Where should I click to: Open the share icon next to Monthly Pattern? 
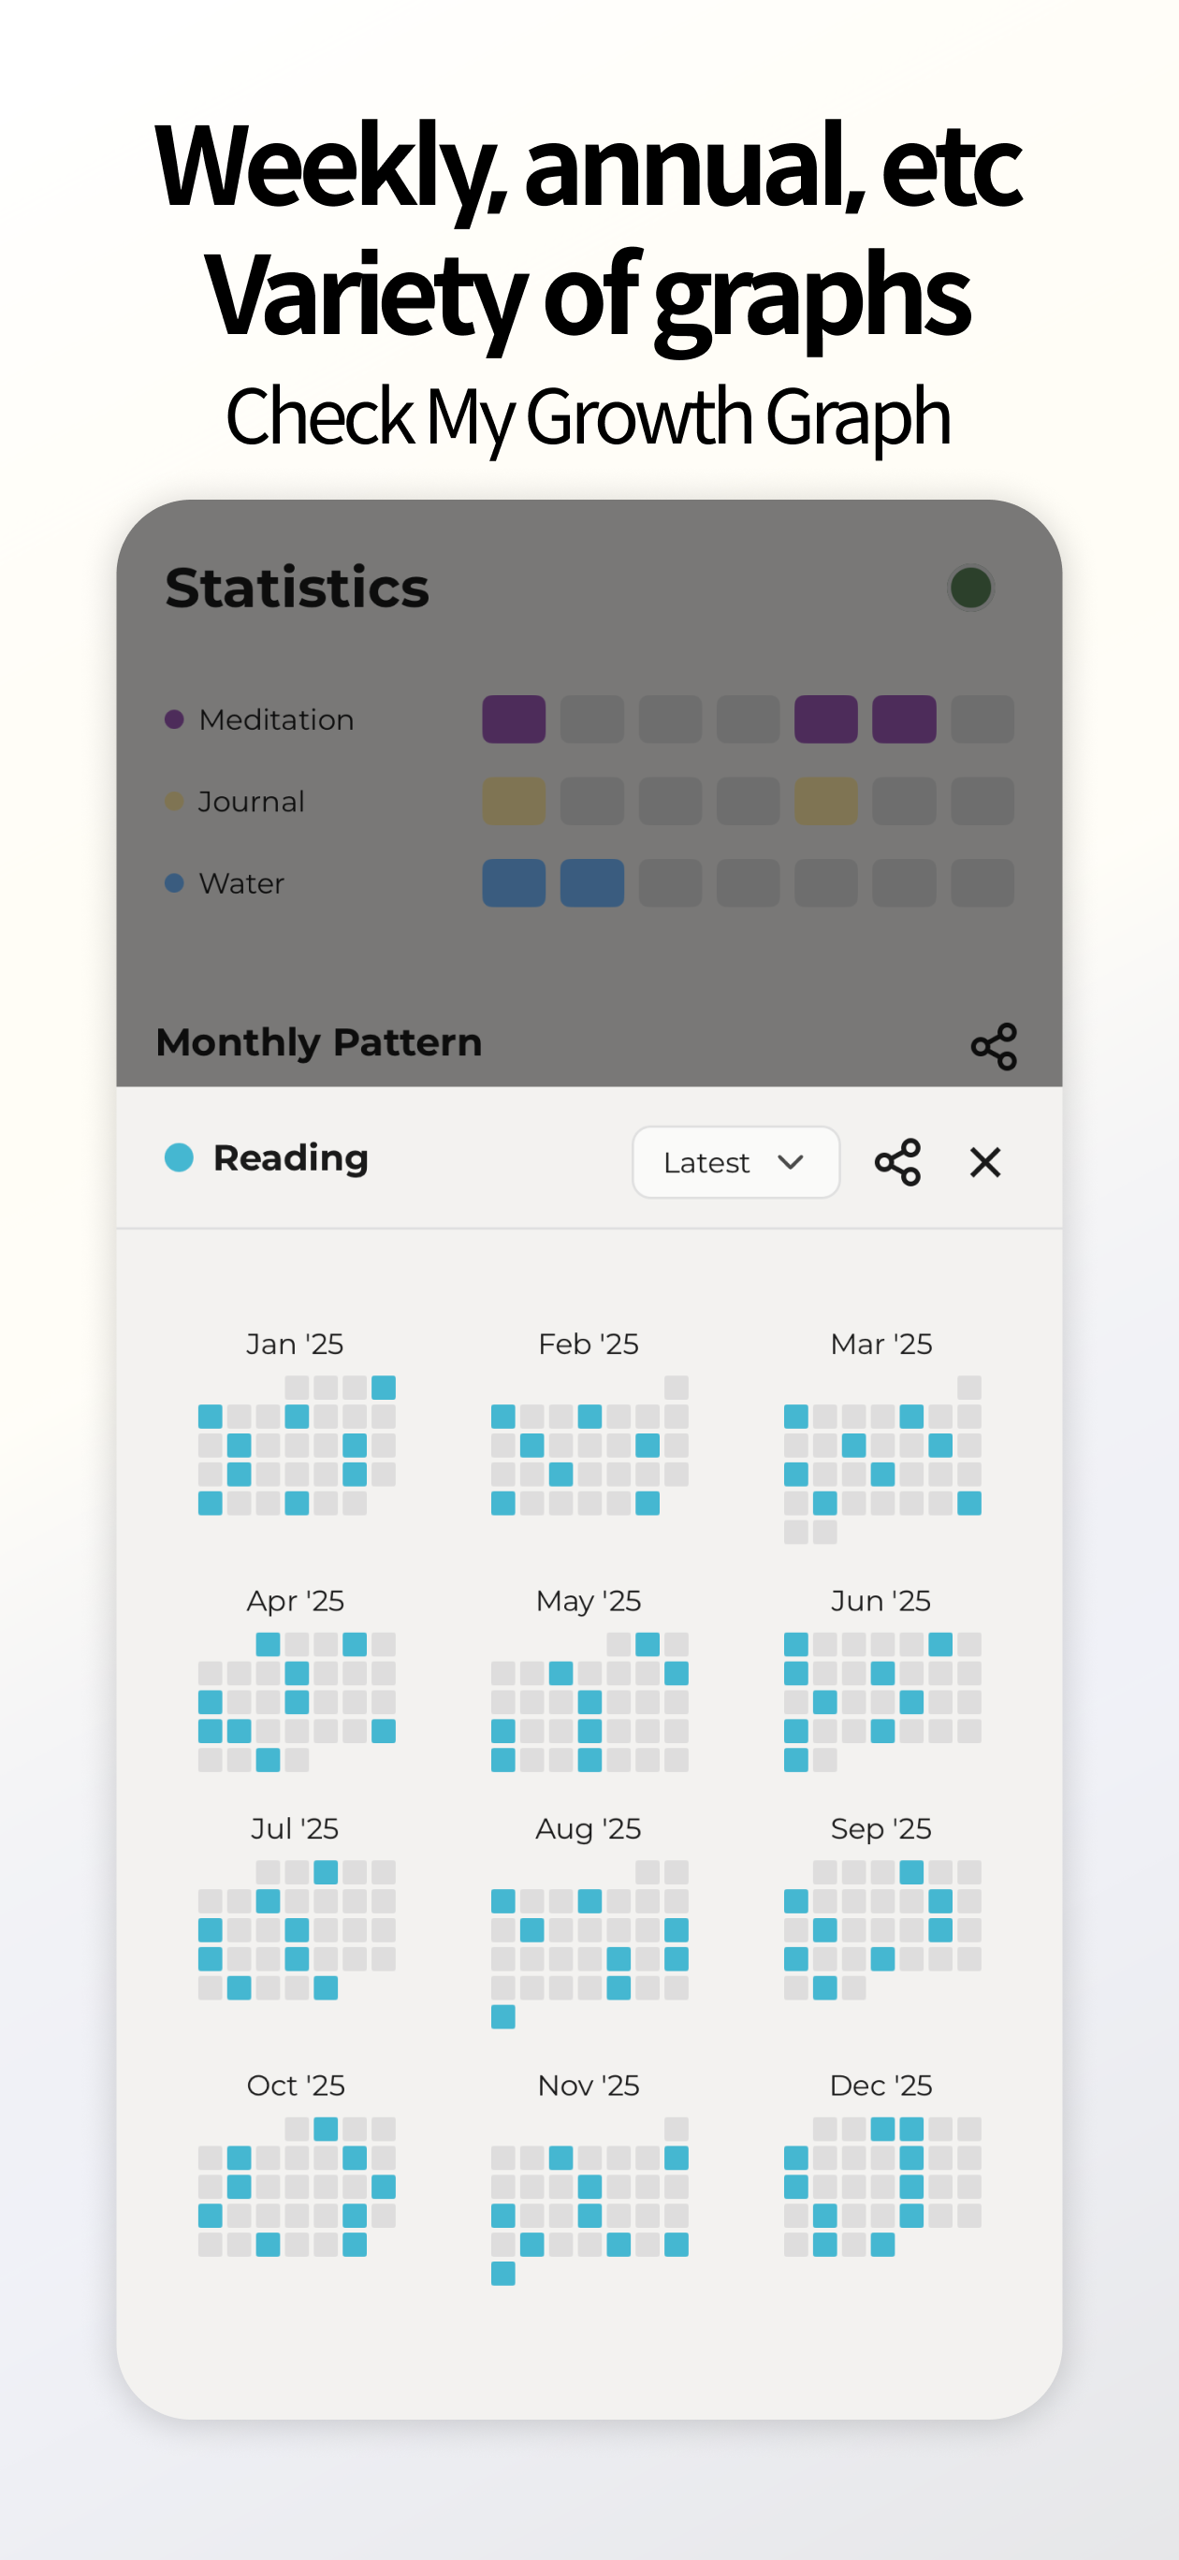click(995, 1043)
